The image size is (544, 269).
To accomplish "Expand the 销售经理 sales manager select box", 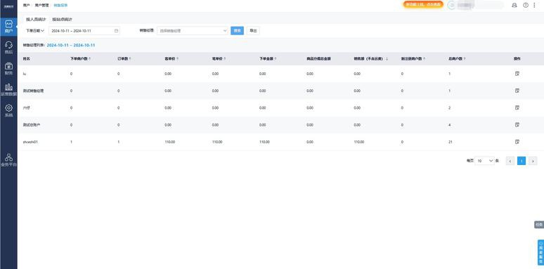I will coord(193,31).
